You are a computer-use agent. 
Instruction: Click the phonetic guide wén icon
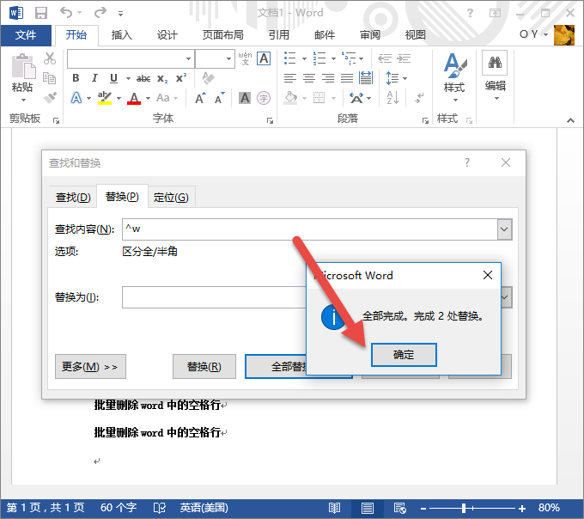click(245, 58)
